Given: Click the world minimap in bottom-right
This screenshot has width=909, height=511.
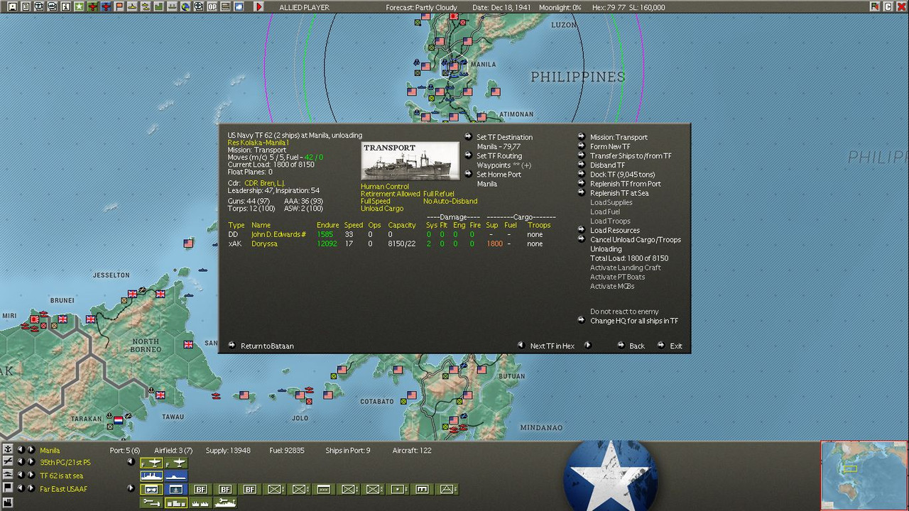Looking at the screenshot, I should (x=864, y=476).
